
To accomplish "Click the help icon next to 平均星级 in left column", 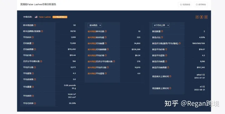I will click(33, 73).
